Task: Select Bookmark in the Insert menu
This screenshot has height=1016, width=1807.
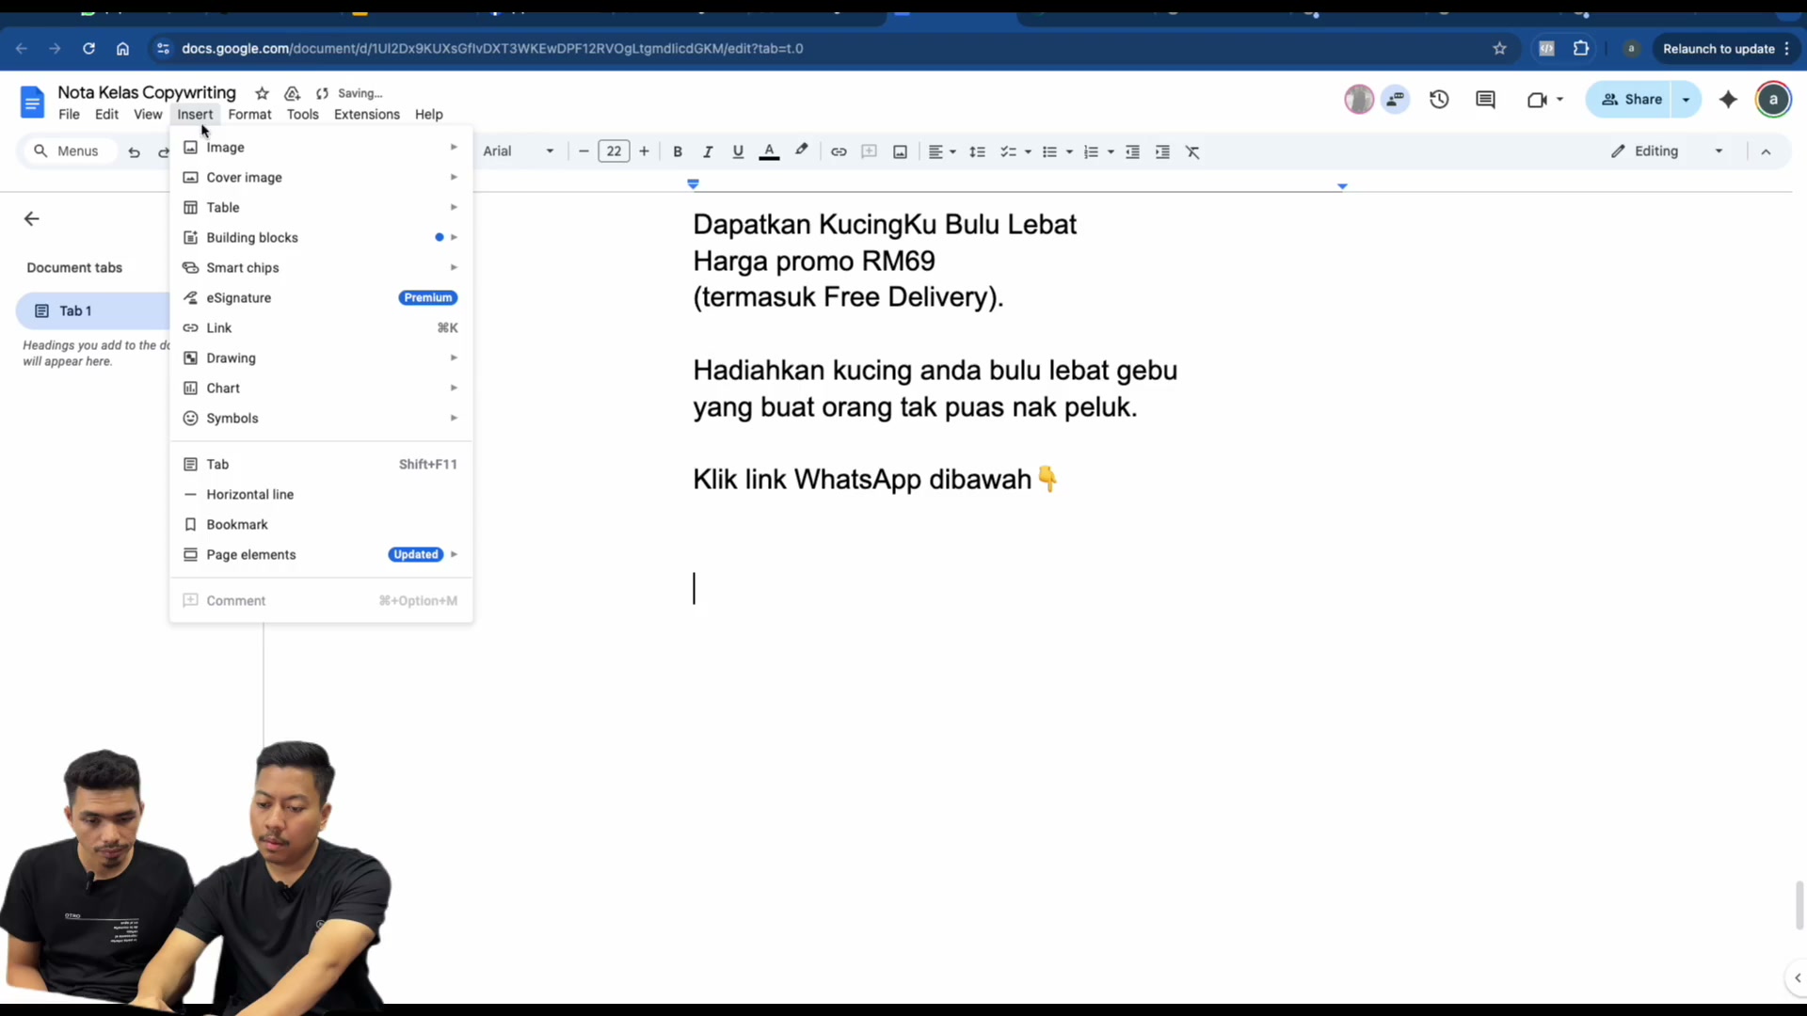Action: (x=321, y=525)
